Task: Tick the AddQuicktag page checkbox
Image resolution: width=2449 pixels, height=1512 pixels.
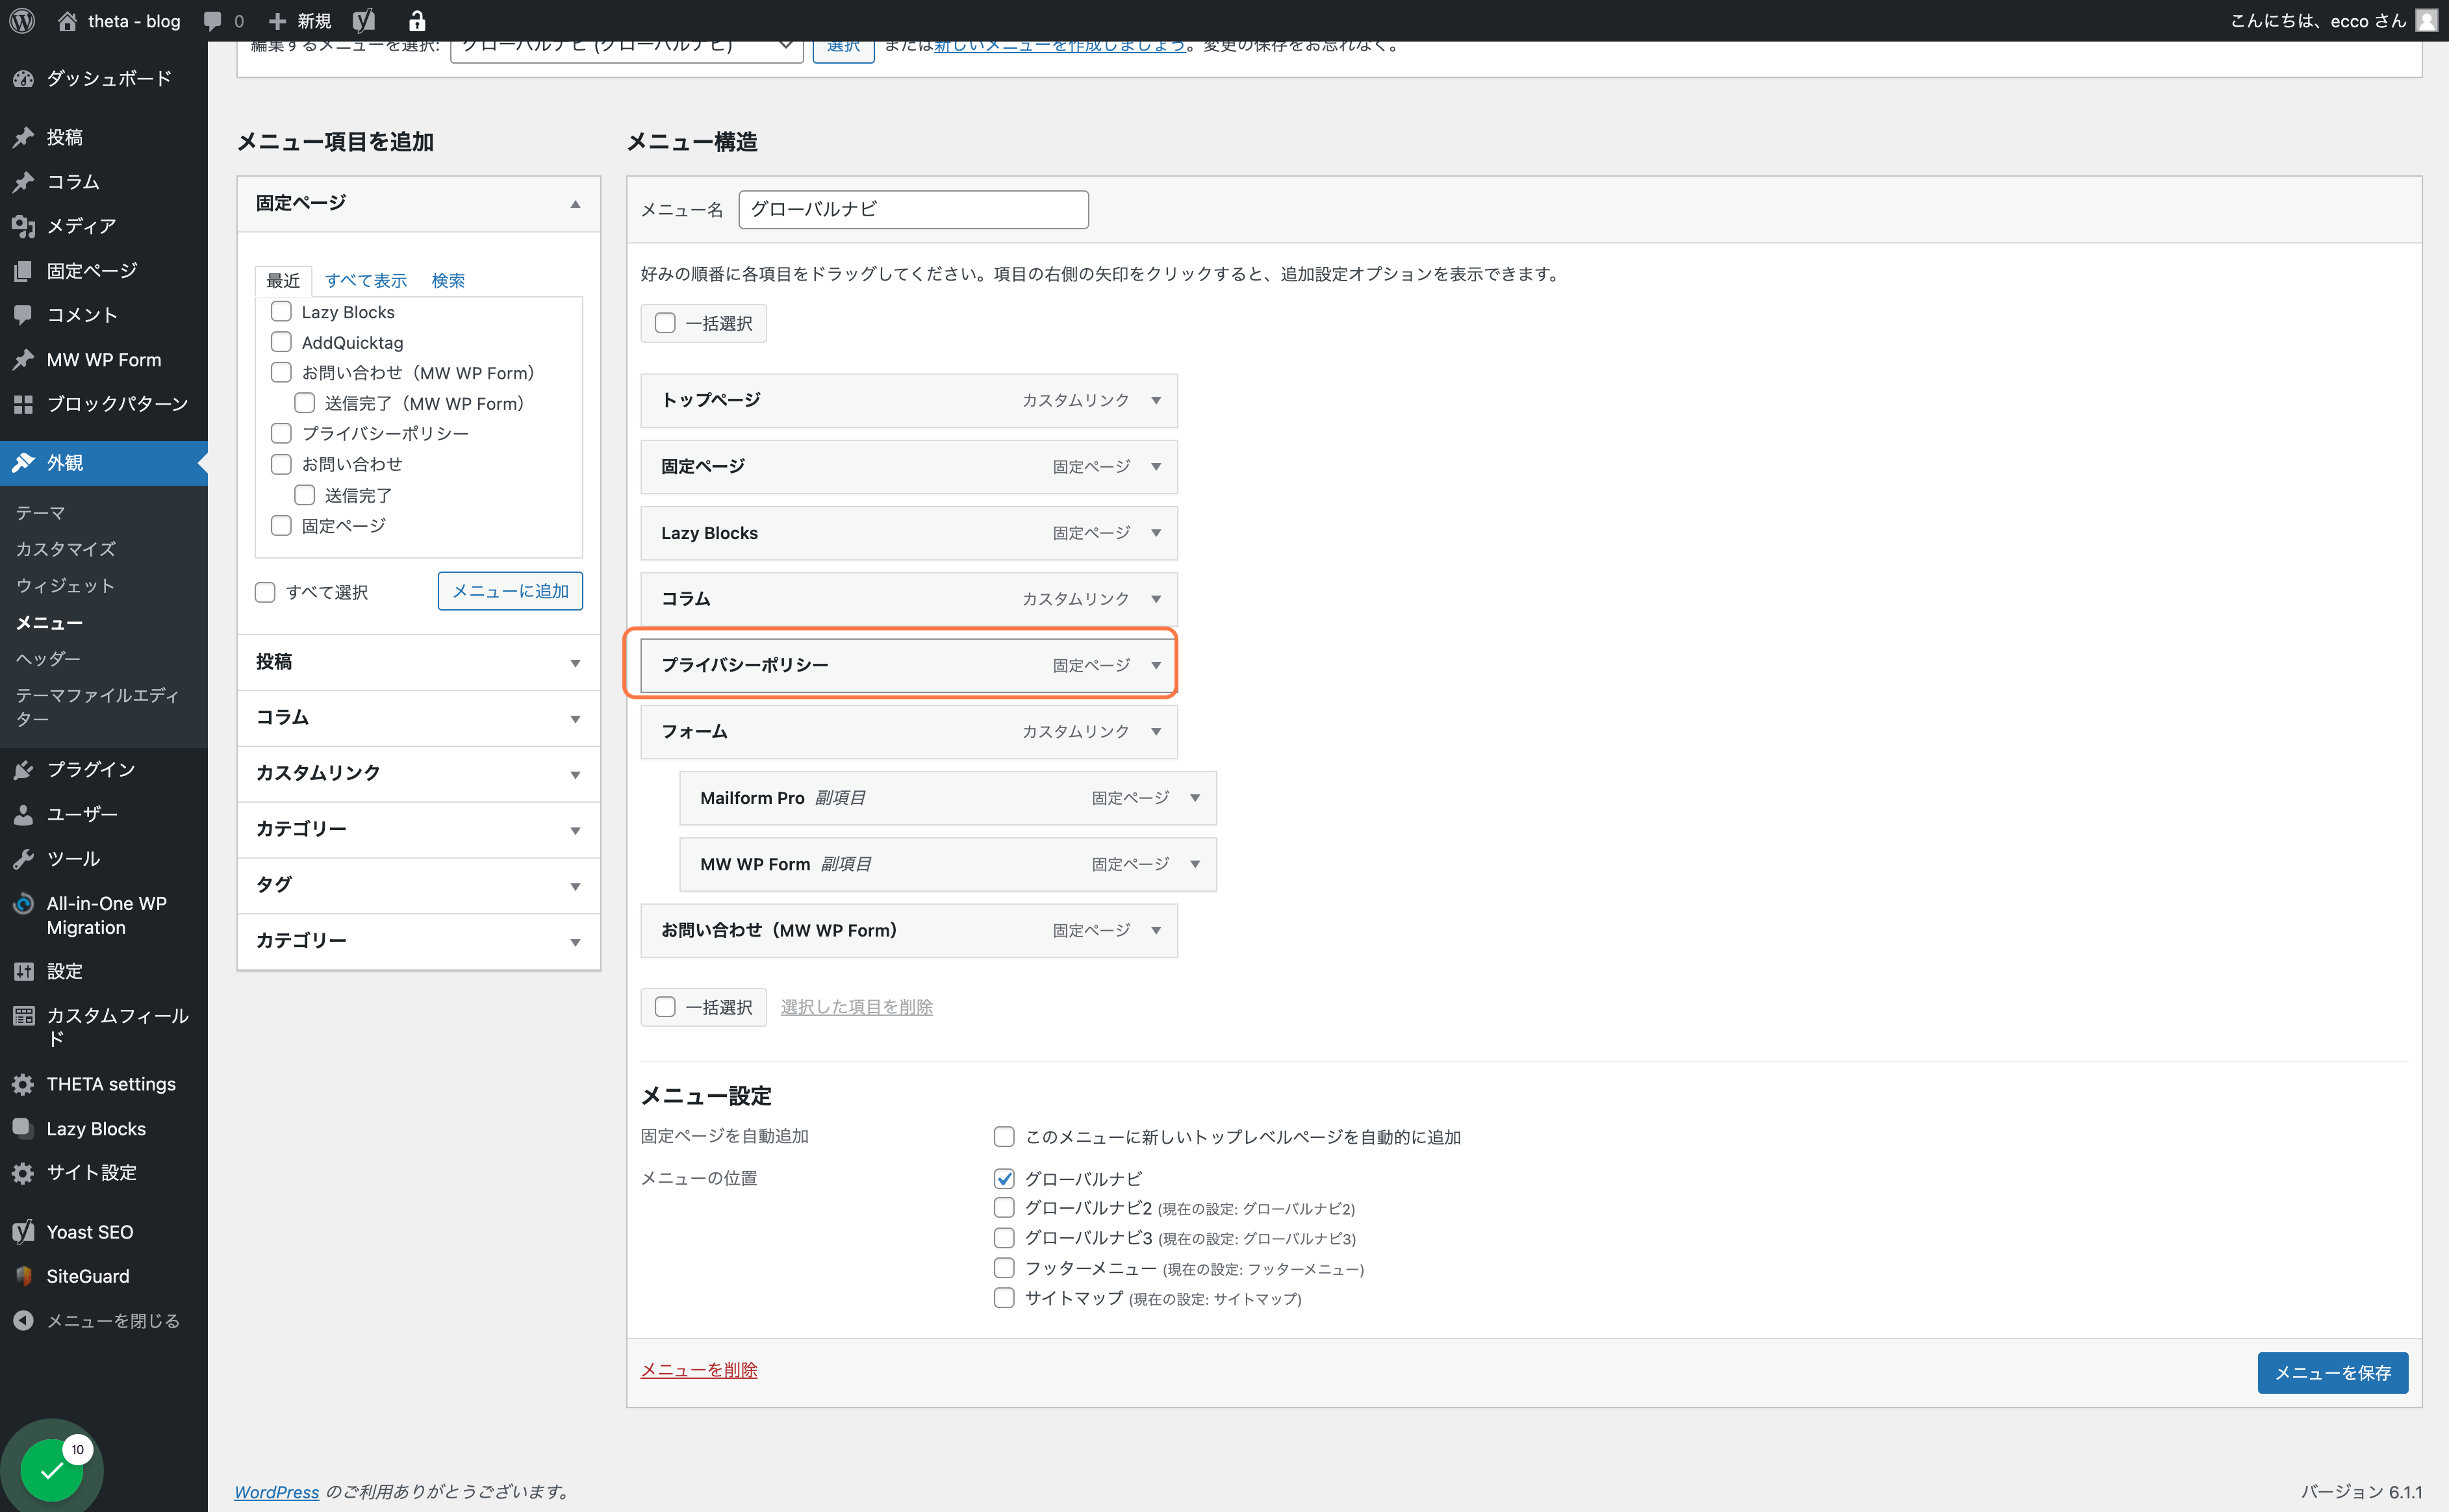Action: (281, 342)
